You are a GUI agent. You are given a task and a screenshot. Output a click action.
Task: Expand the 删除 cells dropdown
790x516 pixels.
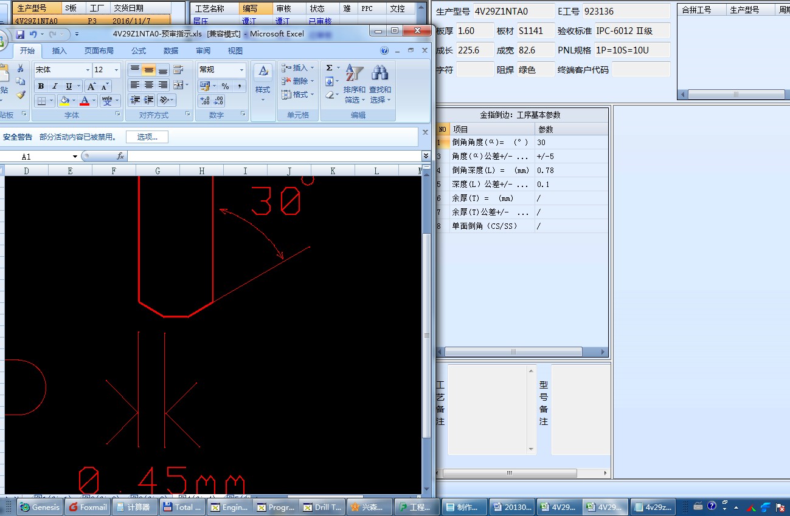tap(312, 81)
